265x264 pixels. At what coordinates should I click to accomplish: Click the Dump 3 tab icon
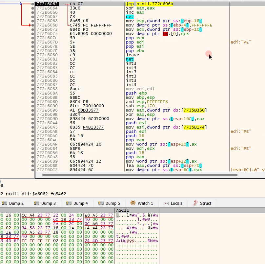[x=37, y=203]
